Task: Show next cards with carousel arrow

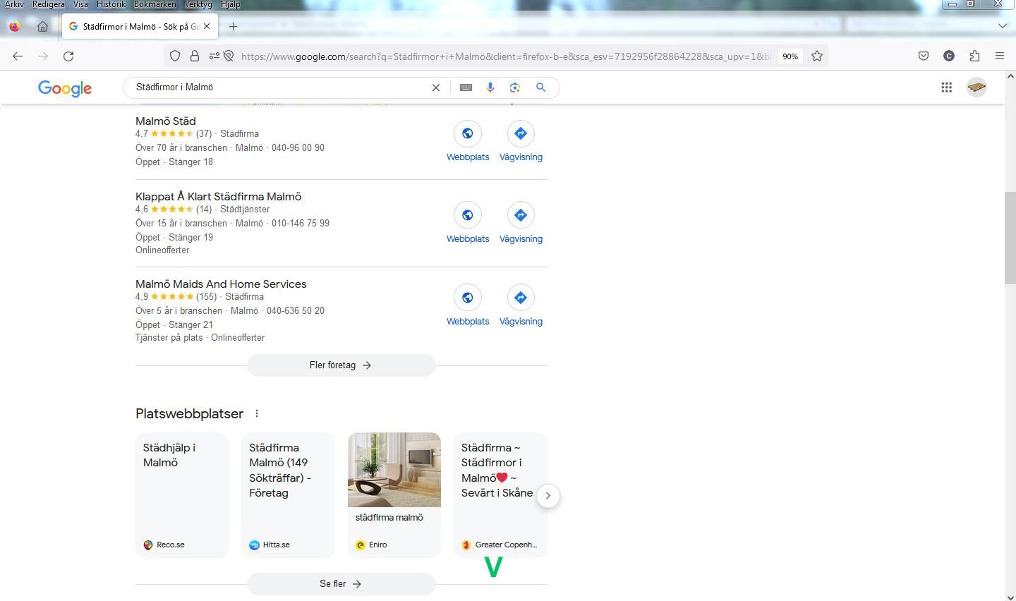Action: 548,496
